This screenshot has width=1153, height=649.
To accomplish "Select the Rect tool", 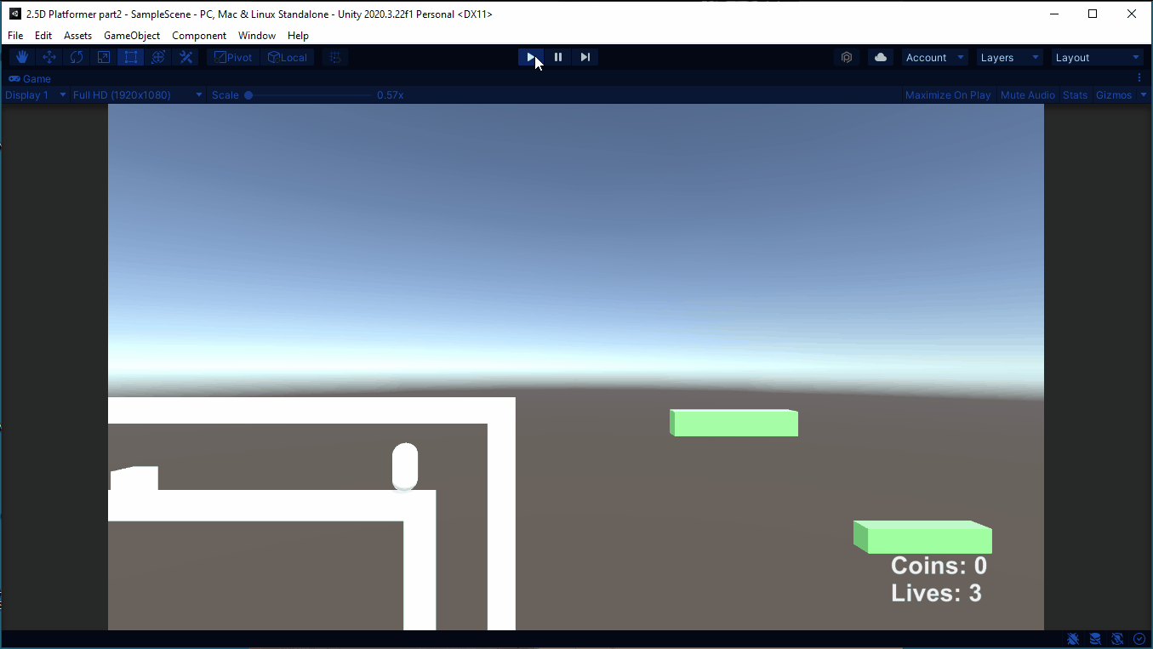I will point(131,57).
